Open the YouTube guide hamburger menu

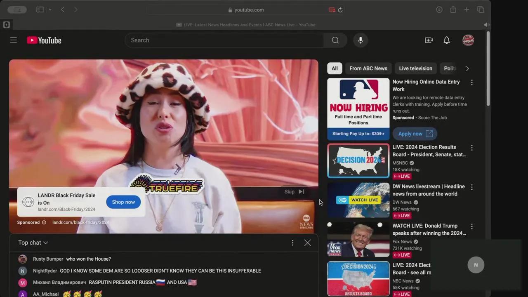[x=13, y=40]
